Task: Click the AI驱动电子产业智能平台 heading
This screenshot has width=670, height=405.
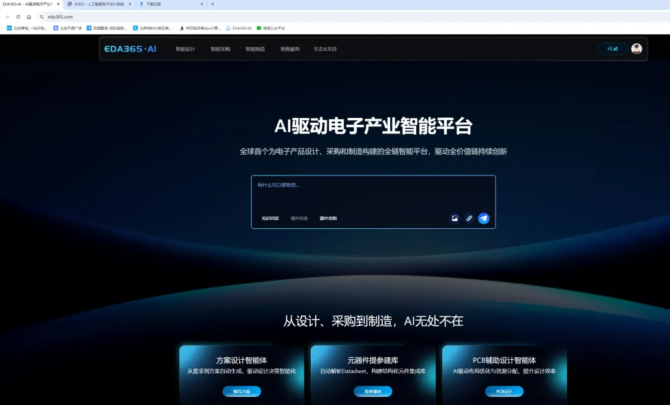Action: pyautogui.click(x=373, y=126)
